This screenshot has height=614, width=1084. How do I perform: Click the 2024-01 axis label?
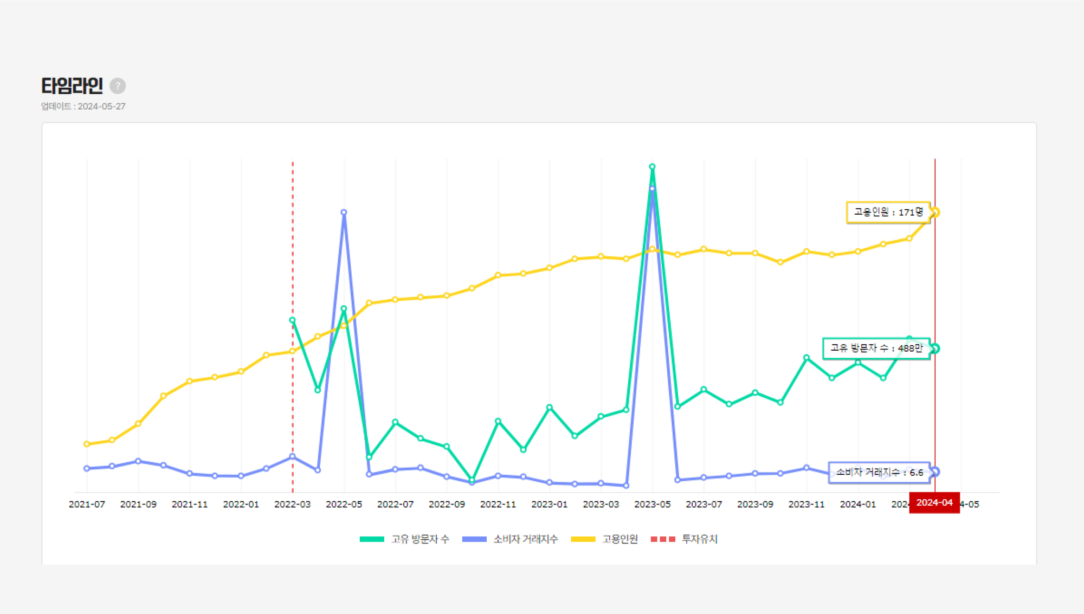coord(857,504)
